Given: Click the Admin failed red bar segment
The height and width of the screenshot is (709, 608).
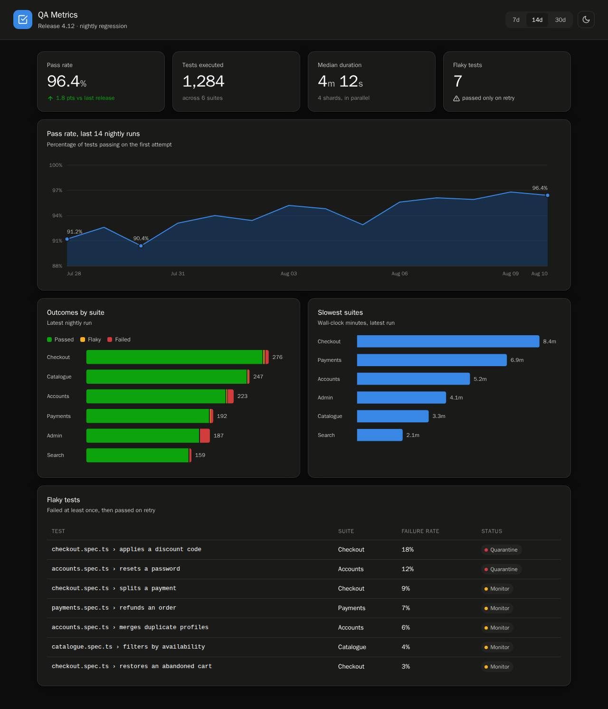Looking at the screenshot, I should click(205, 436).
